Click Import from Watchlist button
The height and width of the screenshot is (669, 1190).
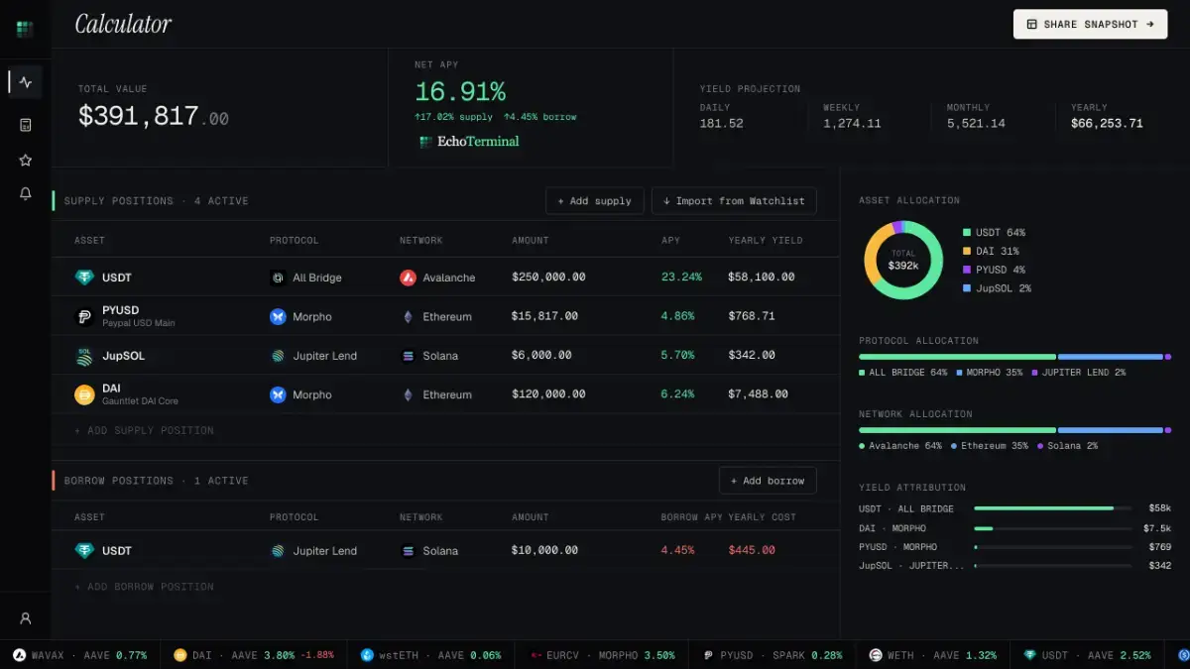tap(734, 201)
